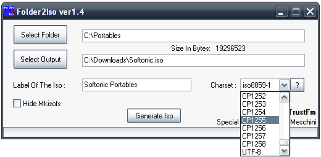Start conversion with Generate Iso

click(154, 116)
